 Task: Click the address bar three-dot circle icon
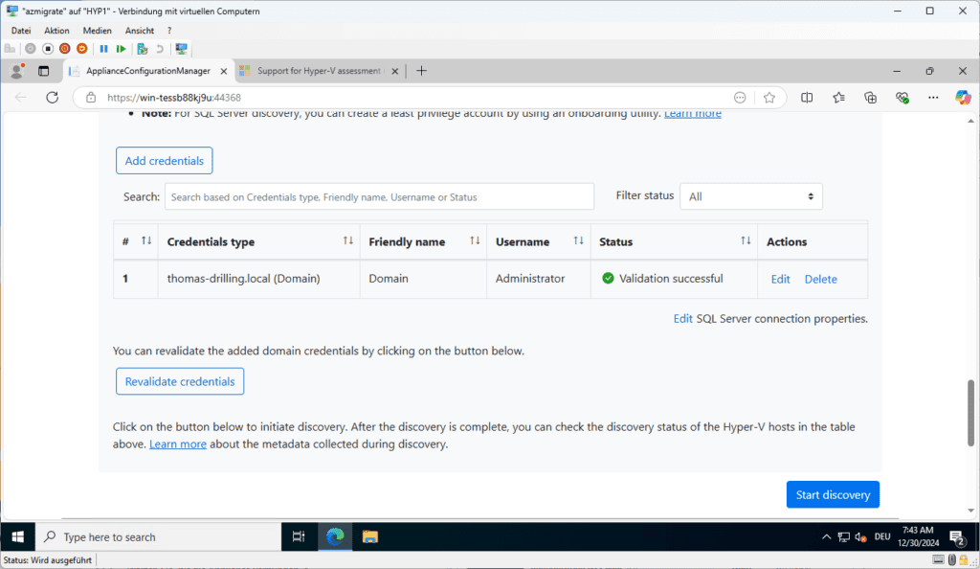pos(740,98)
